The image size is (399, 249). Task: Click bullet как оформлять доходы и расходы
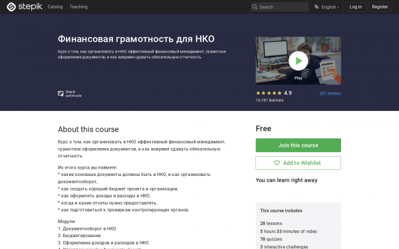tap(104, 196)
